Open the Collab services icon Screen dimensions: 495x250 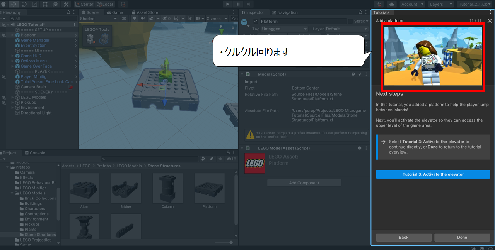(379, 4)
